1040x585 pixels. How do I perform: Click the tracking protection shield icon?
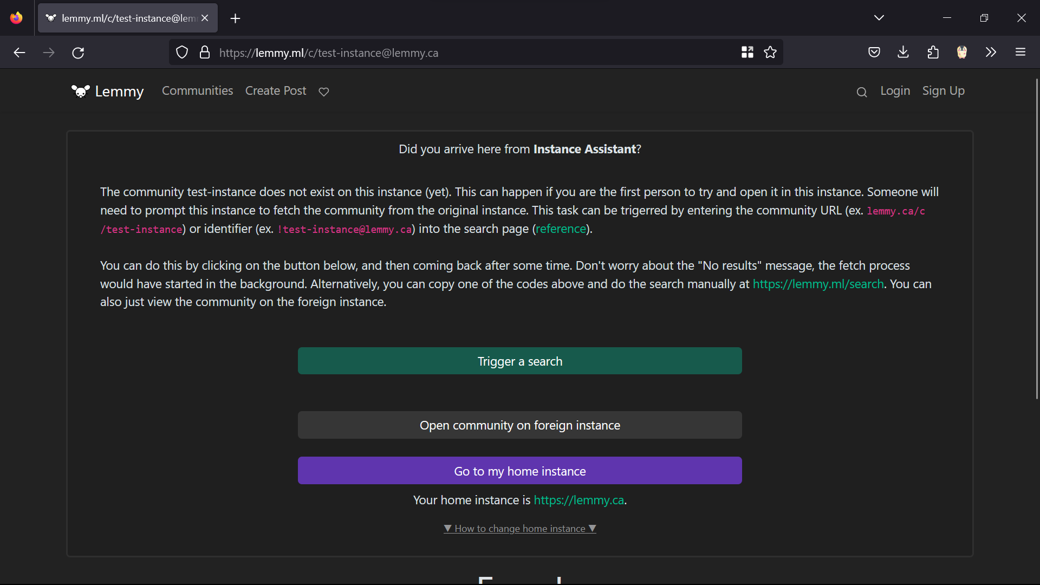click(182, 53)
